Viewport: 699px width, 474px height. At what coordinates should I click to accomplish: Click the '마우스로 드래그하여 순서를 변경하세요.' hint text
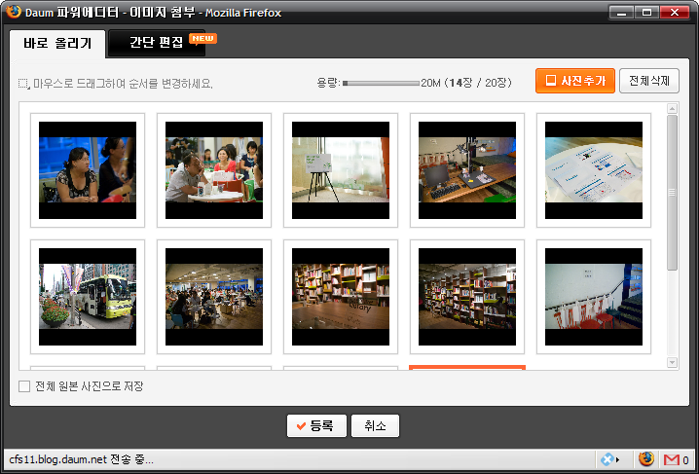[x=123, y=84]
